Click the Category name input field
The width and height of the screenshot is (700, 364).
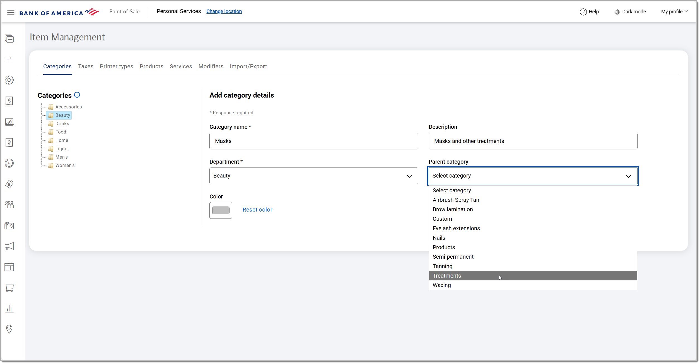[x=313, y=141]
